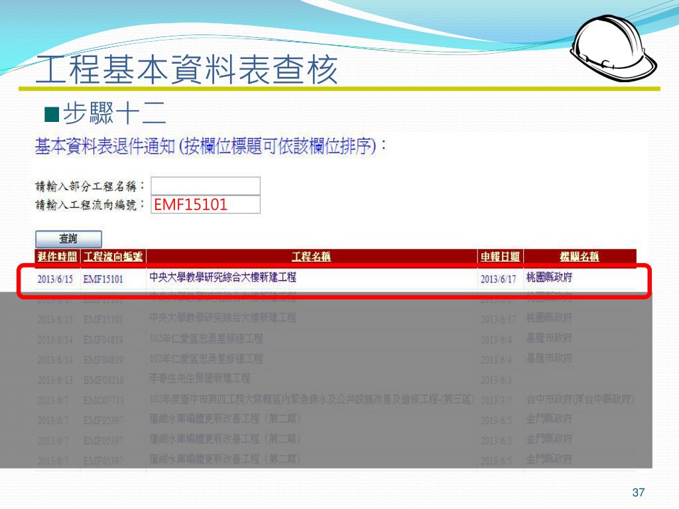Viewport: 679px width, 509px height.
Task: Click the 請輸入工程流向編號 label
Action: (x=90, y=204)
